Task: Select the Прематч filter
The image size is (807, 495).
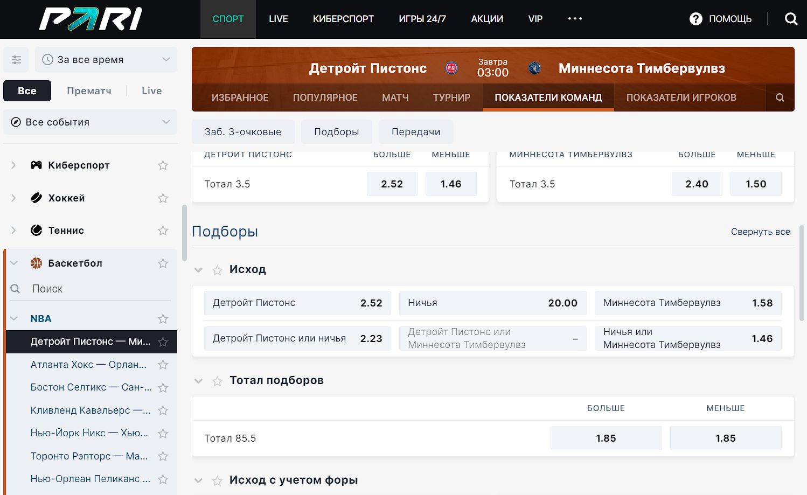Action: (x=89, y=91)
